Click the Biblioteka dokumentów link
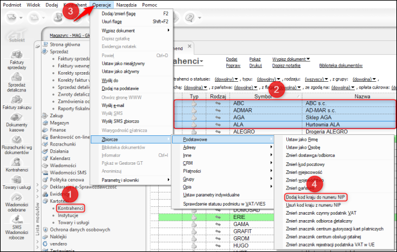The width and height of the screenshot is (397, 252). click(x=341, y=66)
